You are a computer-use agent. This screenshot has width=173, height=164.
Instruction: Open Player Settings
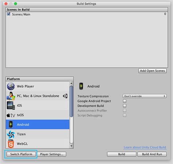pos(51,154)
